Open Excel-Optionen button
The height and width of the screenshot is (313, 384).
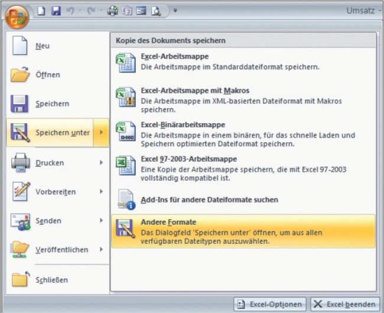270,304
